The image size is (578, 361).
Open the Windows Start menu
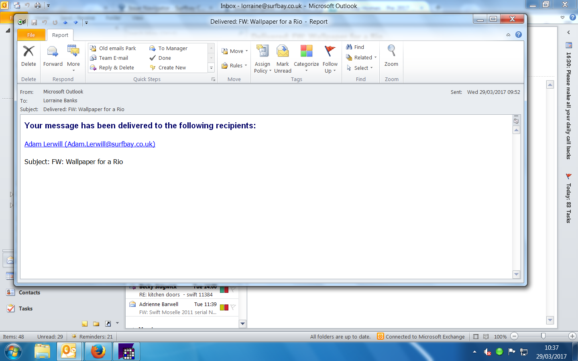tap(13, 352)
